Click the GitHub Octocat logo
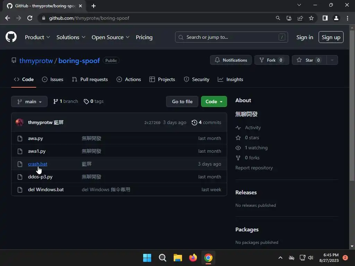The height and width of the screenshot is (266, 355). pyautogui.click(x=11, y=37)
